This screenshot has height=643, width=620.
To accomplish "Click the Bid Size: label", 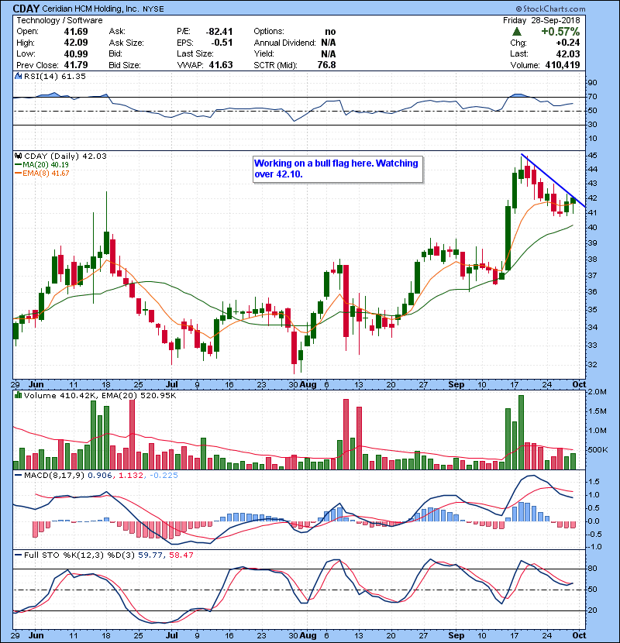I will (125, 65).
